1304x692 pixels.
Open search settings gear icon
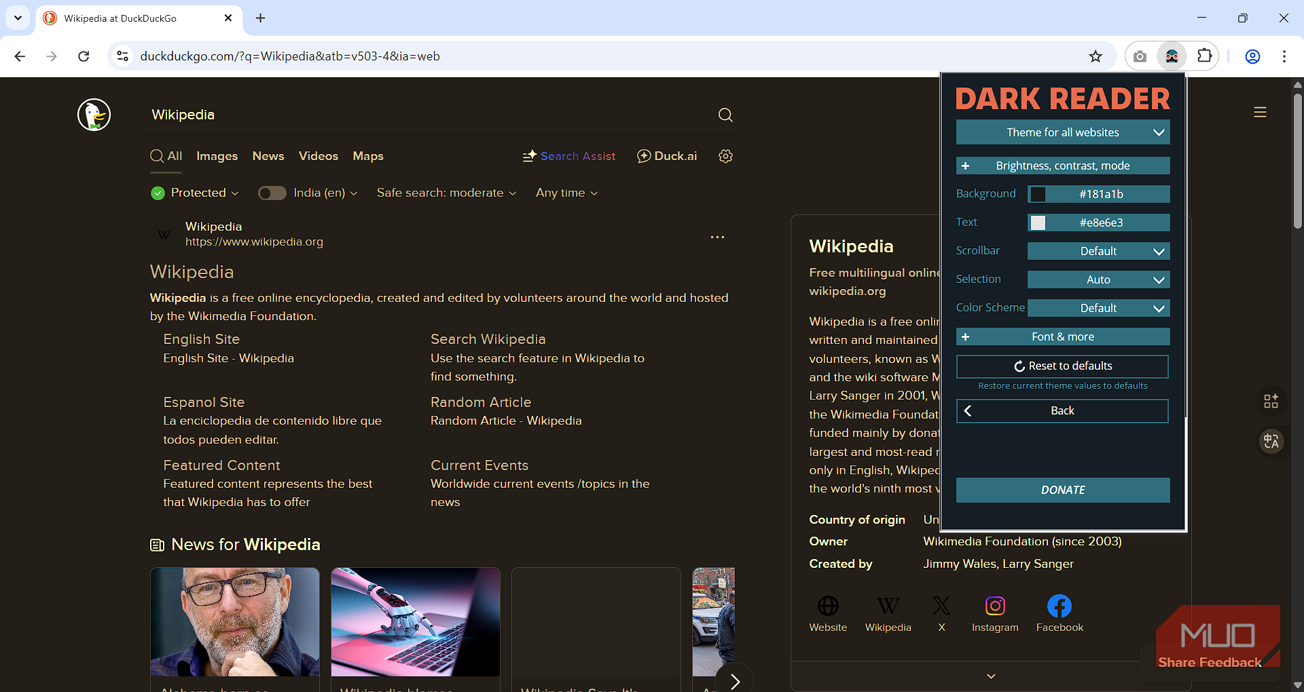click(725, 156)
